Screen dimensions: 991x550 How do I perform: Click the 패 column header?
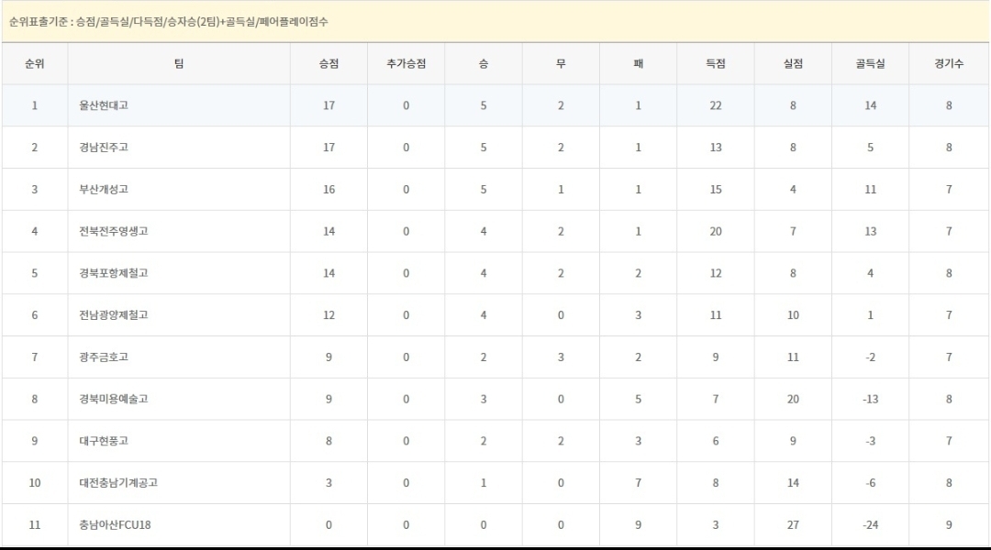click(x=639, y=64)
